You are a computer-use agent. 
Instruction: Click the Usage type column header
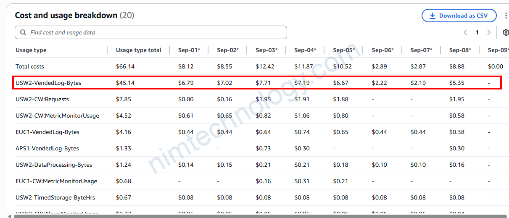pyautogui.click(x=31, y=50)
